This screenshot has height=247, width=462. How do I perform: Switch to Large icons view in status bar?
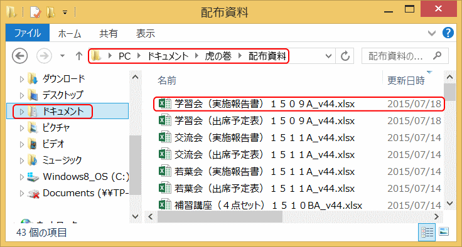443,232
